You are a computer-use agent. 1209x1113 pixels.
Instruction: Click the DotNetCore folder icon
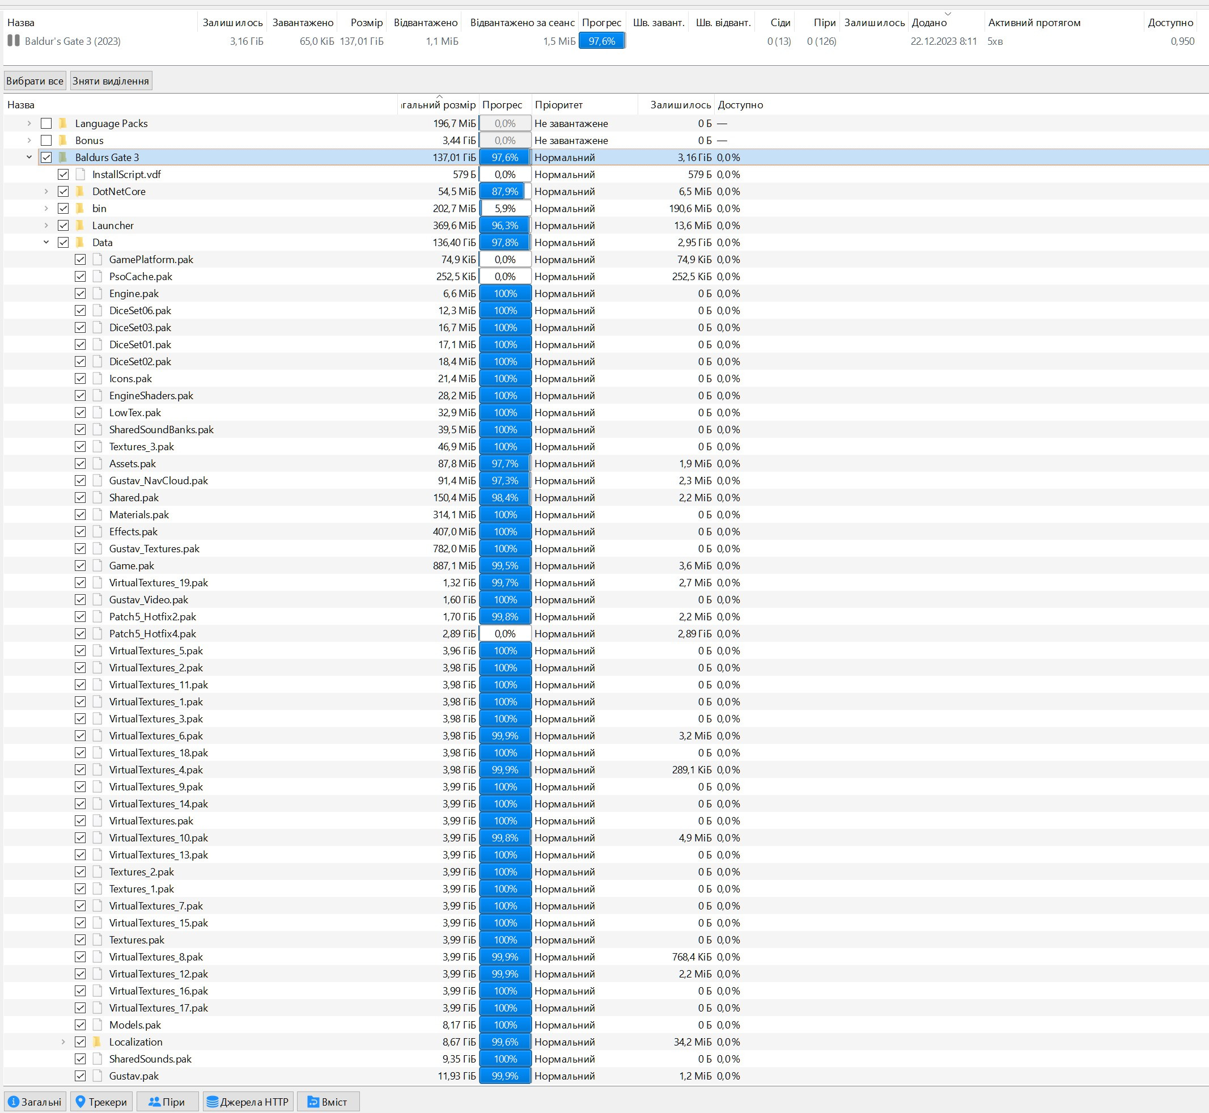80,192
